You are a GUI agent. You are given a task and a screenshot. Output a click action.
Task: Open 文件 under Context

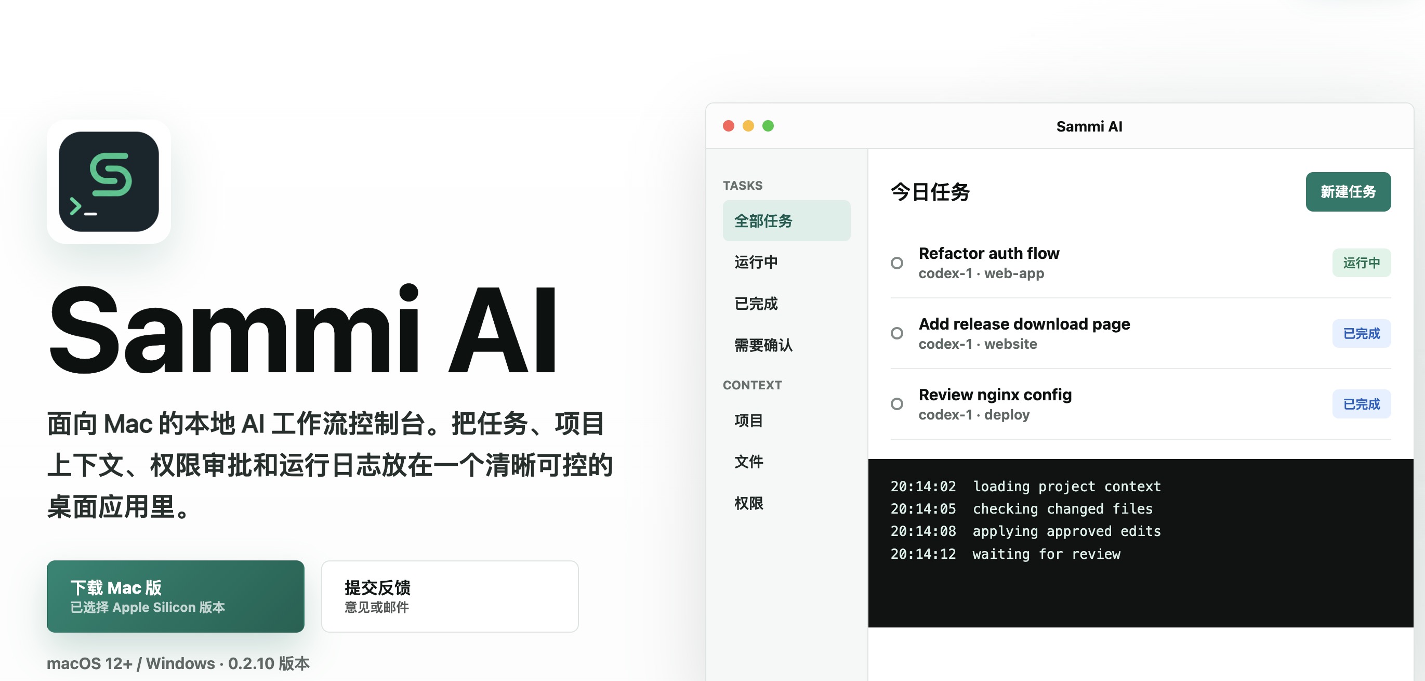pos(786,462)
